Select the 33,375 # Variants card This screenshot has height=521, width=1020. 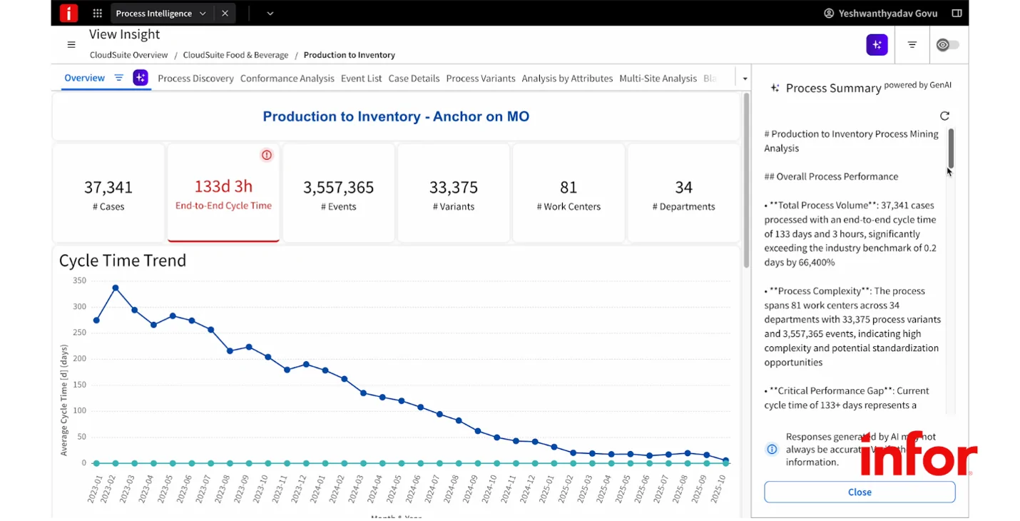pos(454,193)
